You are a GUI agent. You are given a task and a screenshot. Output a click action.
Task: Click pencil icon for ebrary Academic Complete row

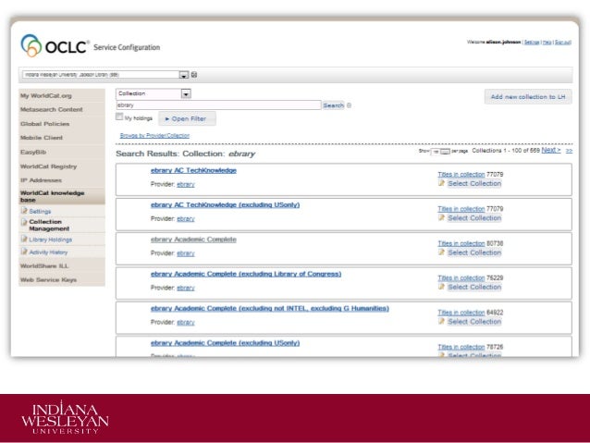[x=441, y=252]
